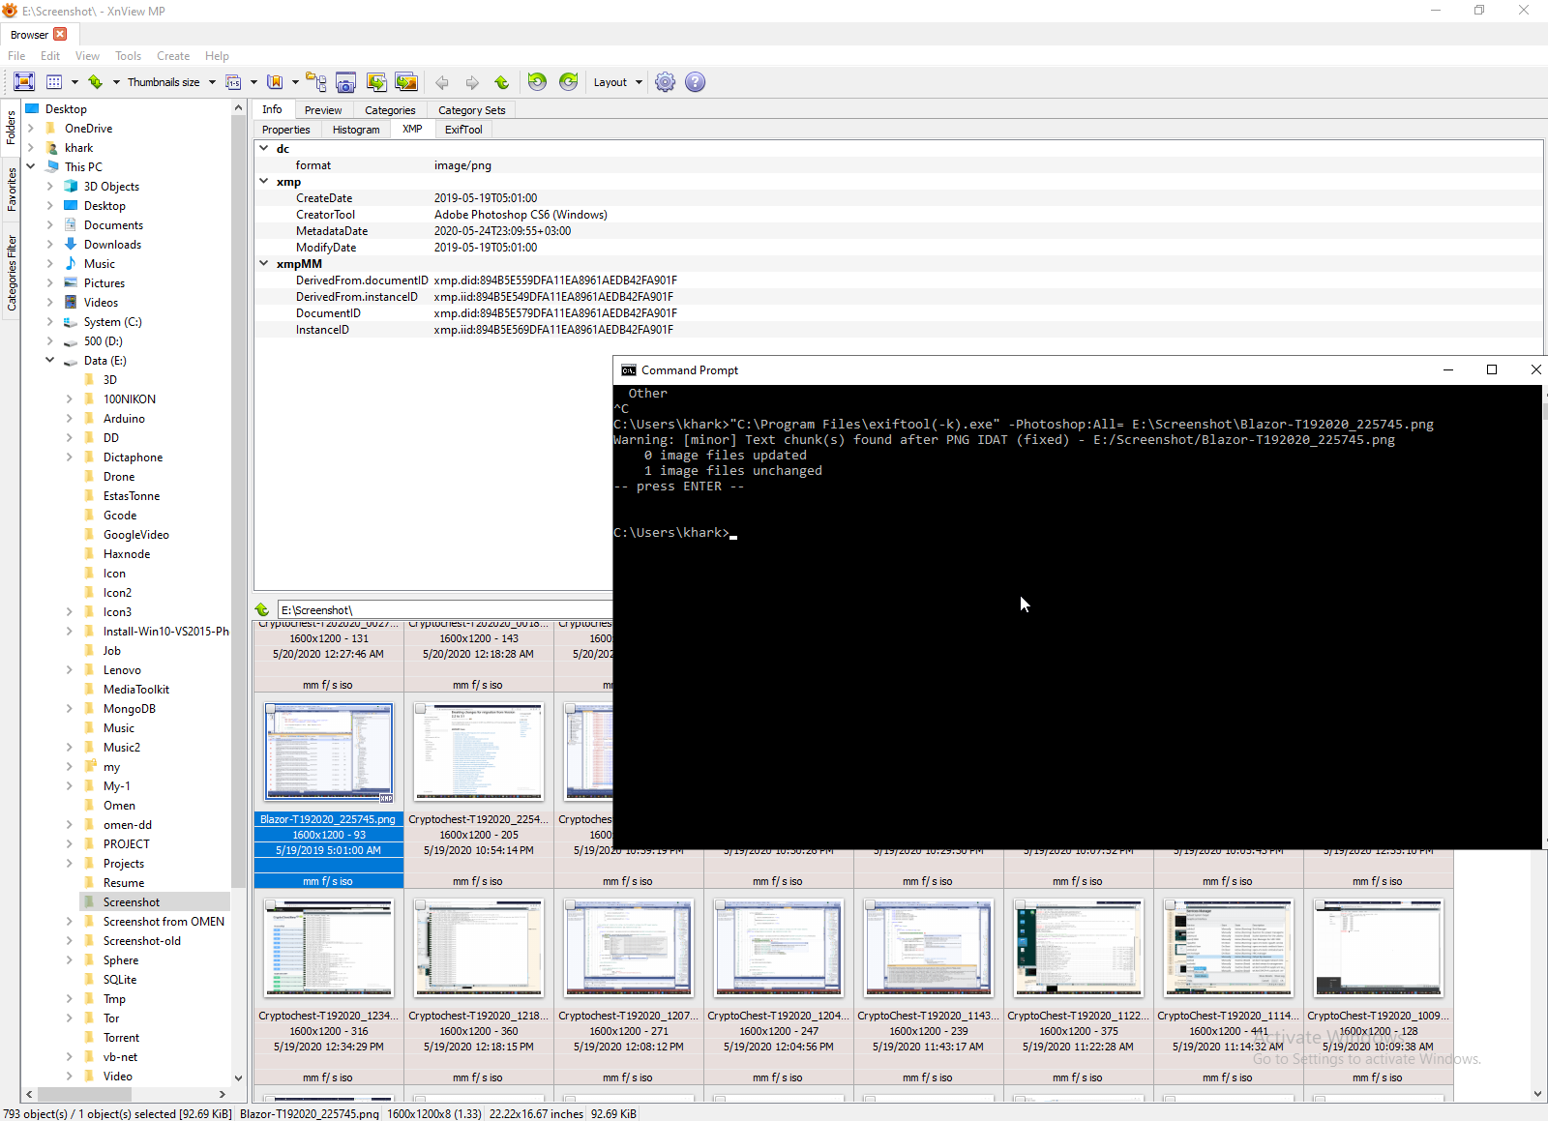Select the Histogram sub-tab
Screen dimensions: 1548x1121
tap(356, 130)
